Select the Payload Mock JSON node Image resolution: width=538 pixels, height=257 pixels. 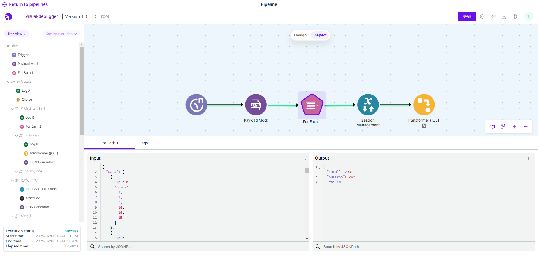[256, 105]
